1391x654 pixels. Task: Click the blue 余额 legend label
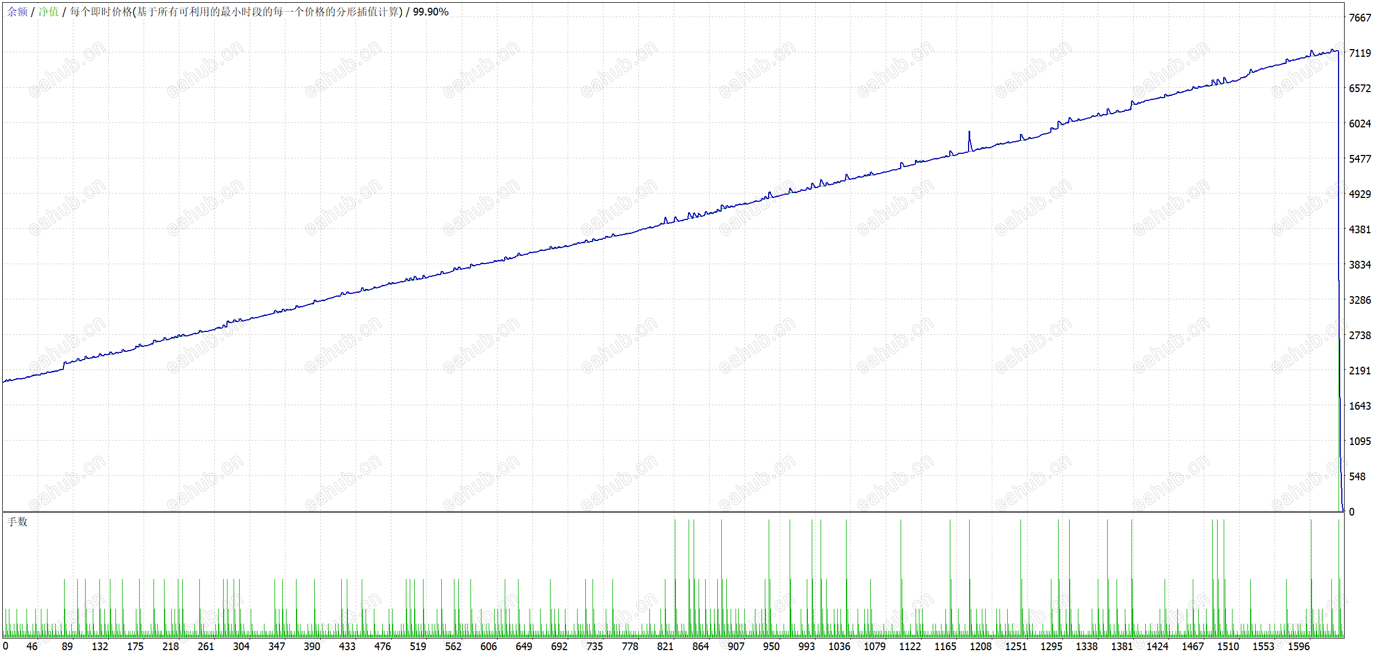pos(17,12)
